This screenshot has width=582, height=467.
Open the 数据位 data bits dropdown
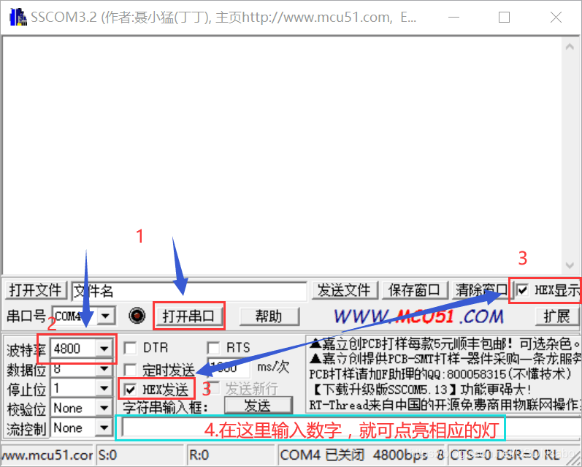pos(104,368)
